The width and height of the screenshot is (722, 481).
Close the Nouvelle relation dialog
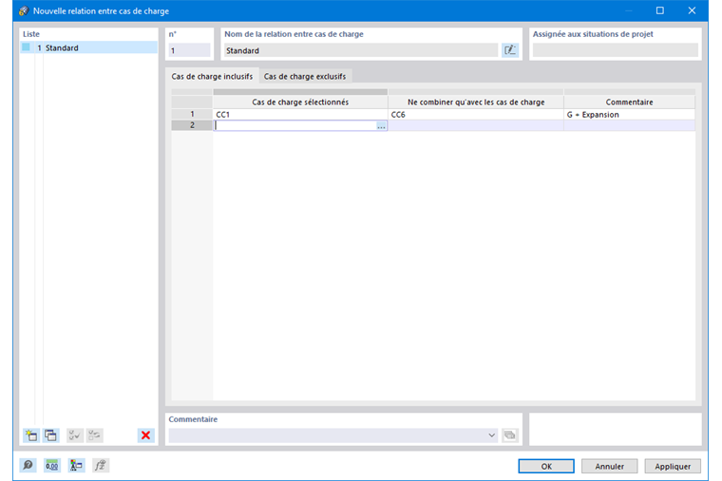point(692,10)
